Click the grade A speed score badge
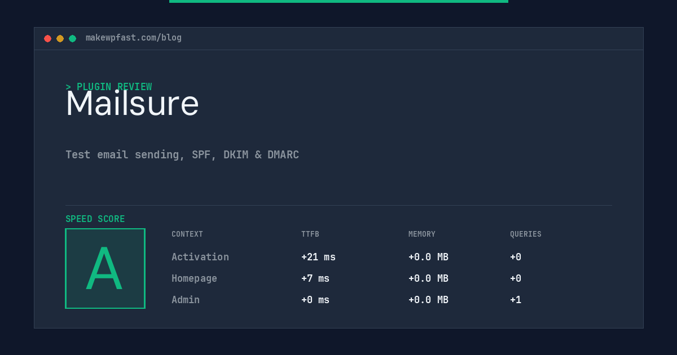The width and height of the screenshot is (677, 355). pos(105,268)
